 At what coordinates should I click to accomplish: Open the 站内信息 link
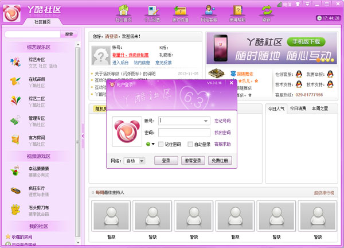pos(142,63)
